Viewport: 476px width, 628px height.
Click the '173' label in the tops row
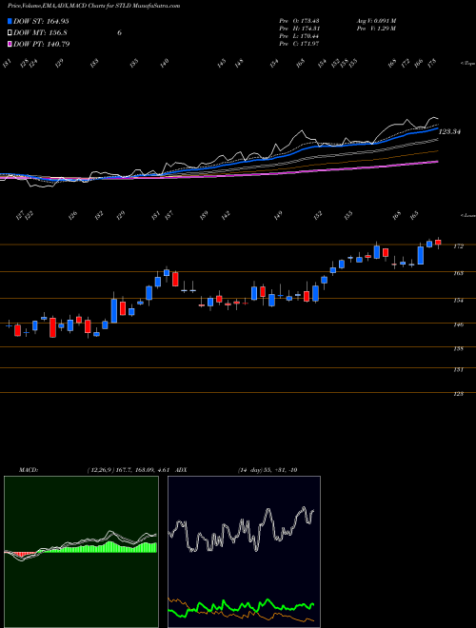point(431,63)
